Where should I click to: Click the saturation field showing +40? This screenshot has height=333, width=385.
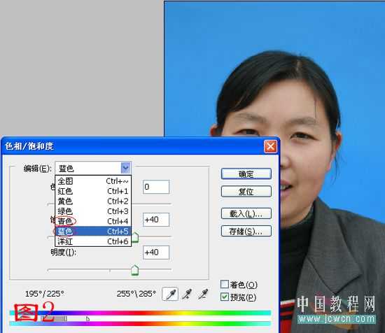[156, 220]
